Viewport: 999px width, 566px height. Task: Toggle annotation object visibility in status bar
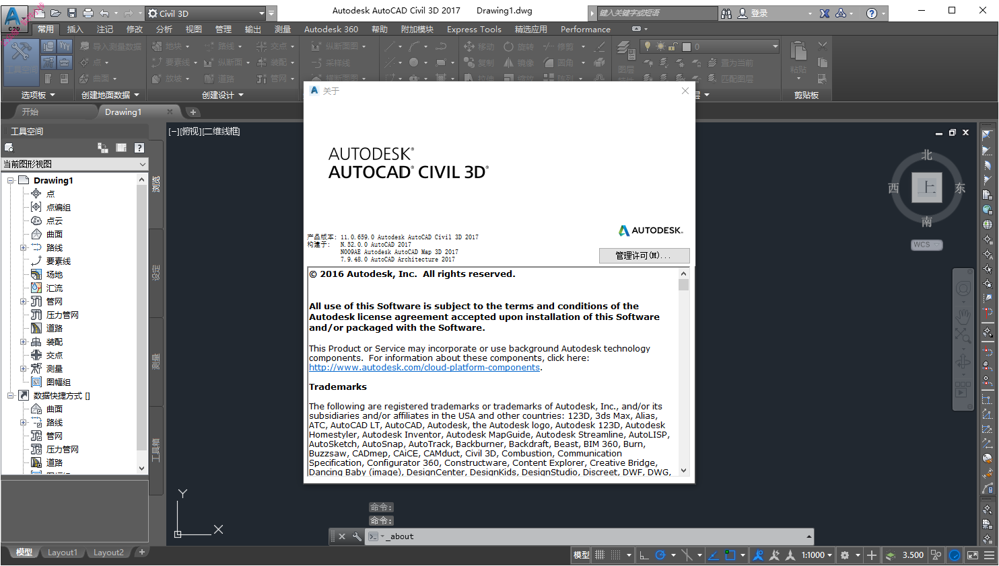[x=759, y=555]
